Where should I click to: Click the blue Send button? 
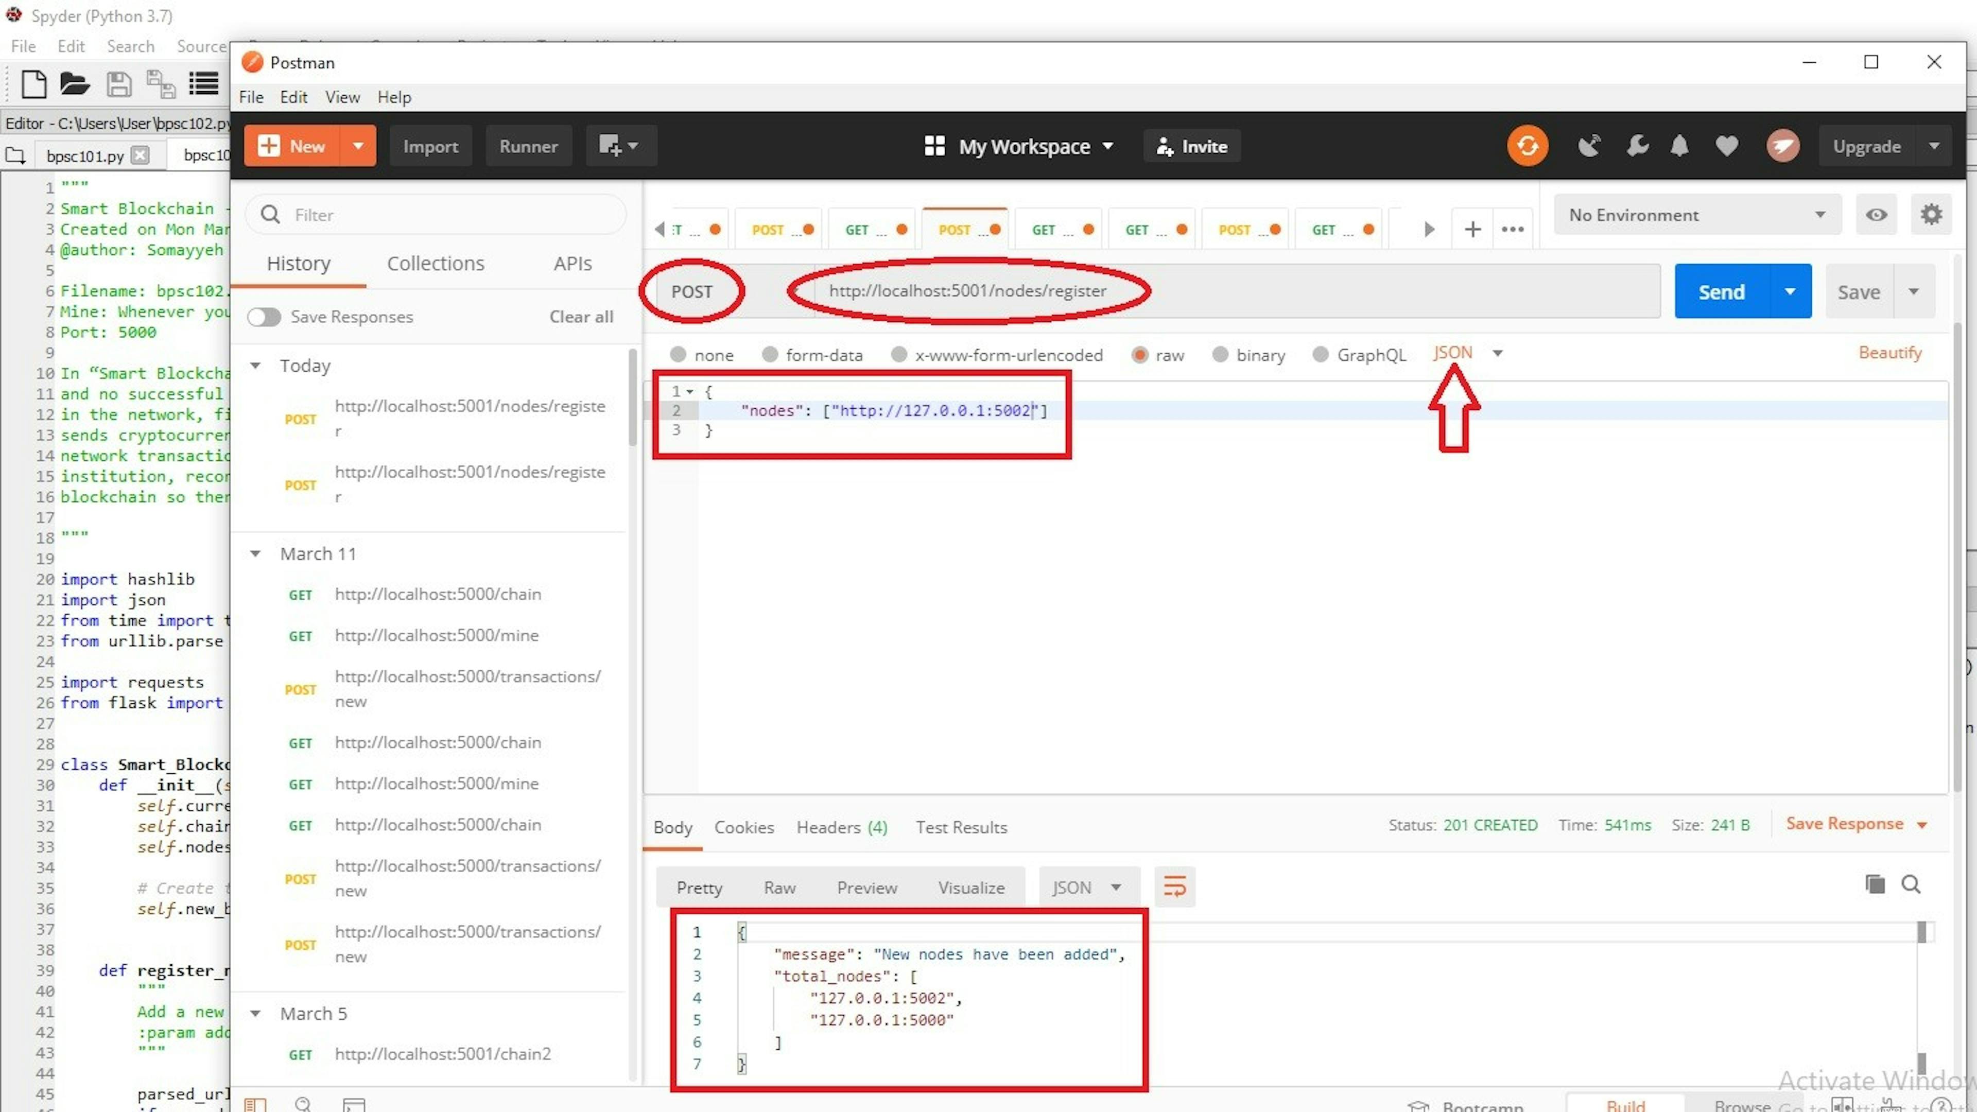click(1722, 291)
